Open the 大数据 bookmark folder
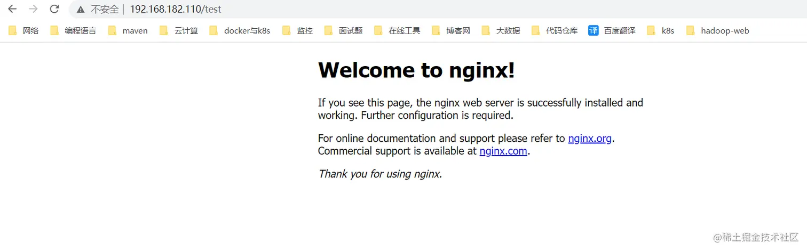 [501, 31]
